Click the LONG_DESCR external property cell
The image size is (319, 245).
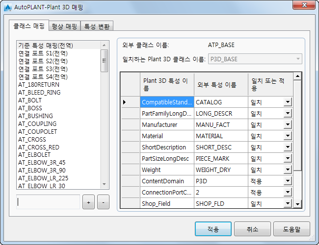[x=221, y=113]
